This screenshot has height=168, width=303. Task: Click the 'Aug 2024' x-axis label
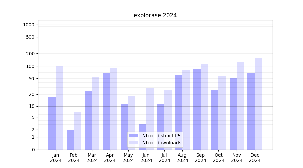tap(182, 158)
